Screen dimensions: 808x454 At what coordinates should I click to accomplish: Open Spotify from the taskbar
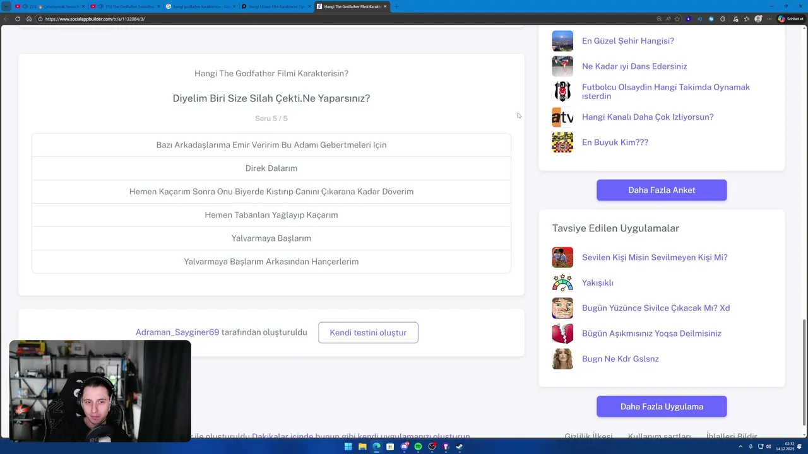pos(418,446)
